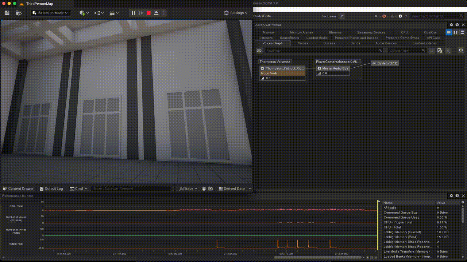Switch to the Obs/Occ tab

430,32
